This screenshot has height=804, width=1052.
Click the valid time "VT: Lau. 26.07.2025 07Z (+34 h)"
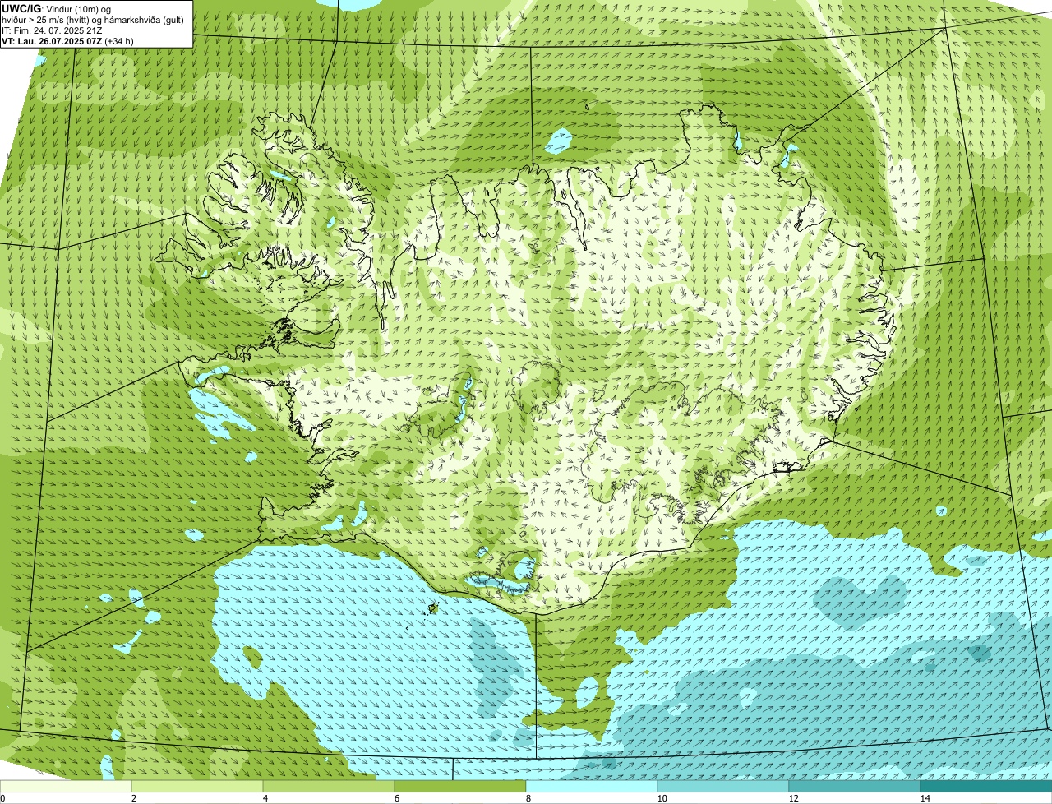(67, 40)
